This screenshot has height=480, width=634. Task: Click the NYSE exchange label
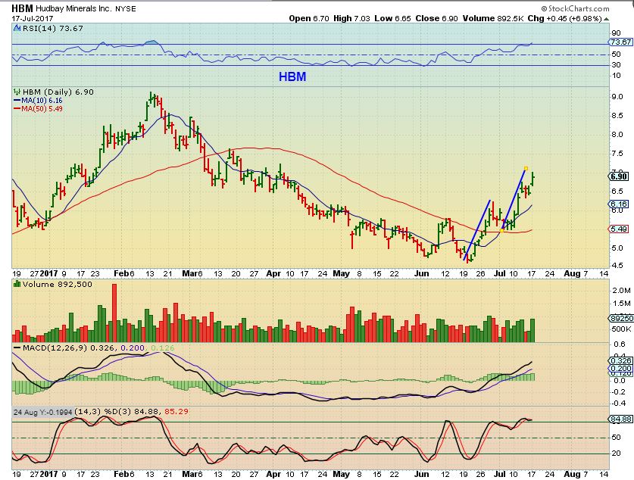point(125,8)
